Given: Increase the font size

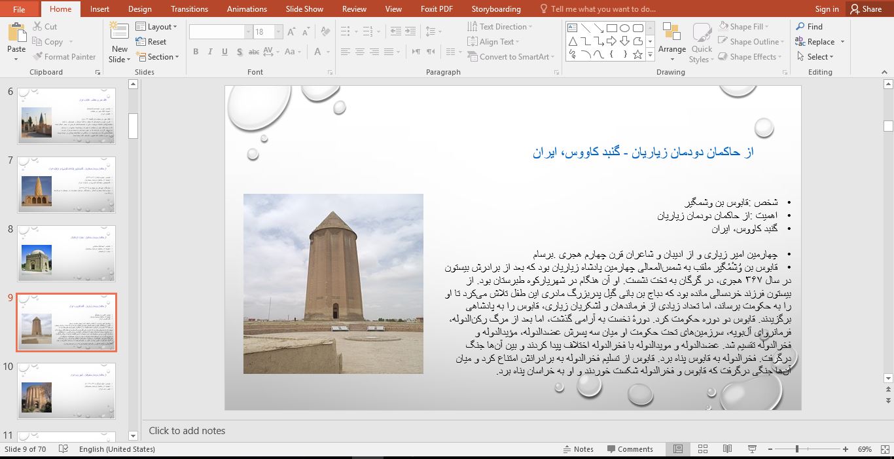Looking at the screenshot, I should [x=293, y=31].
